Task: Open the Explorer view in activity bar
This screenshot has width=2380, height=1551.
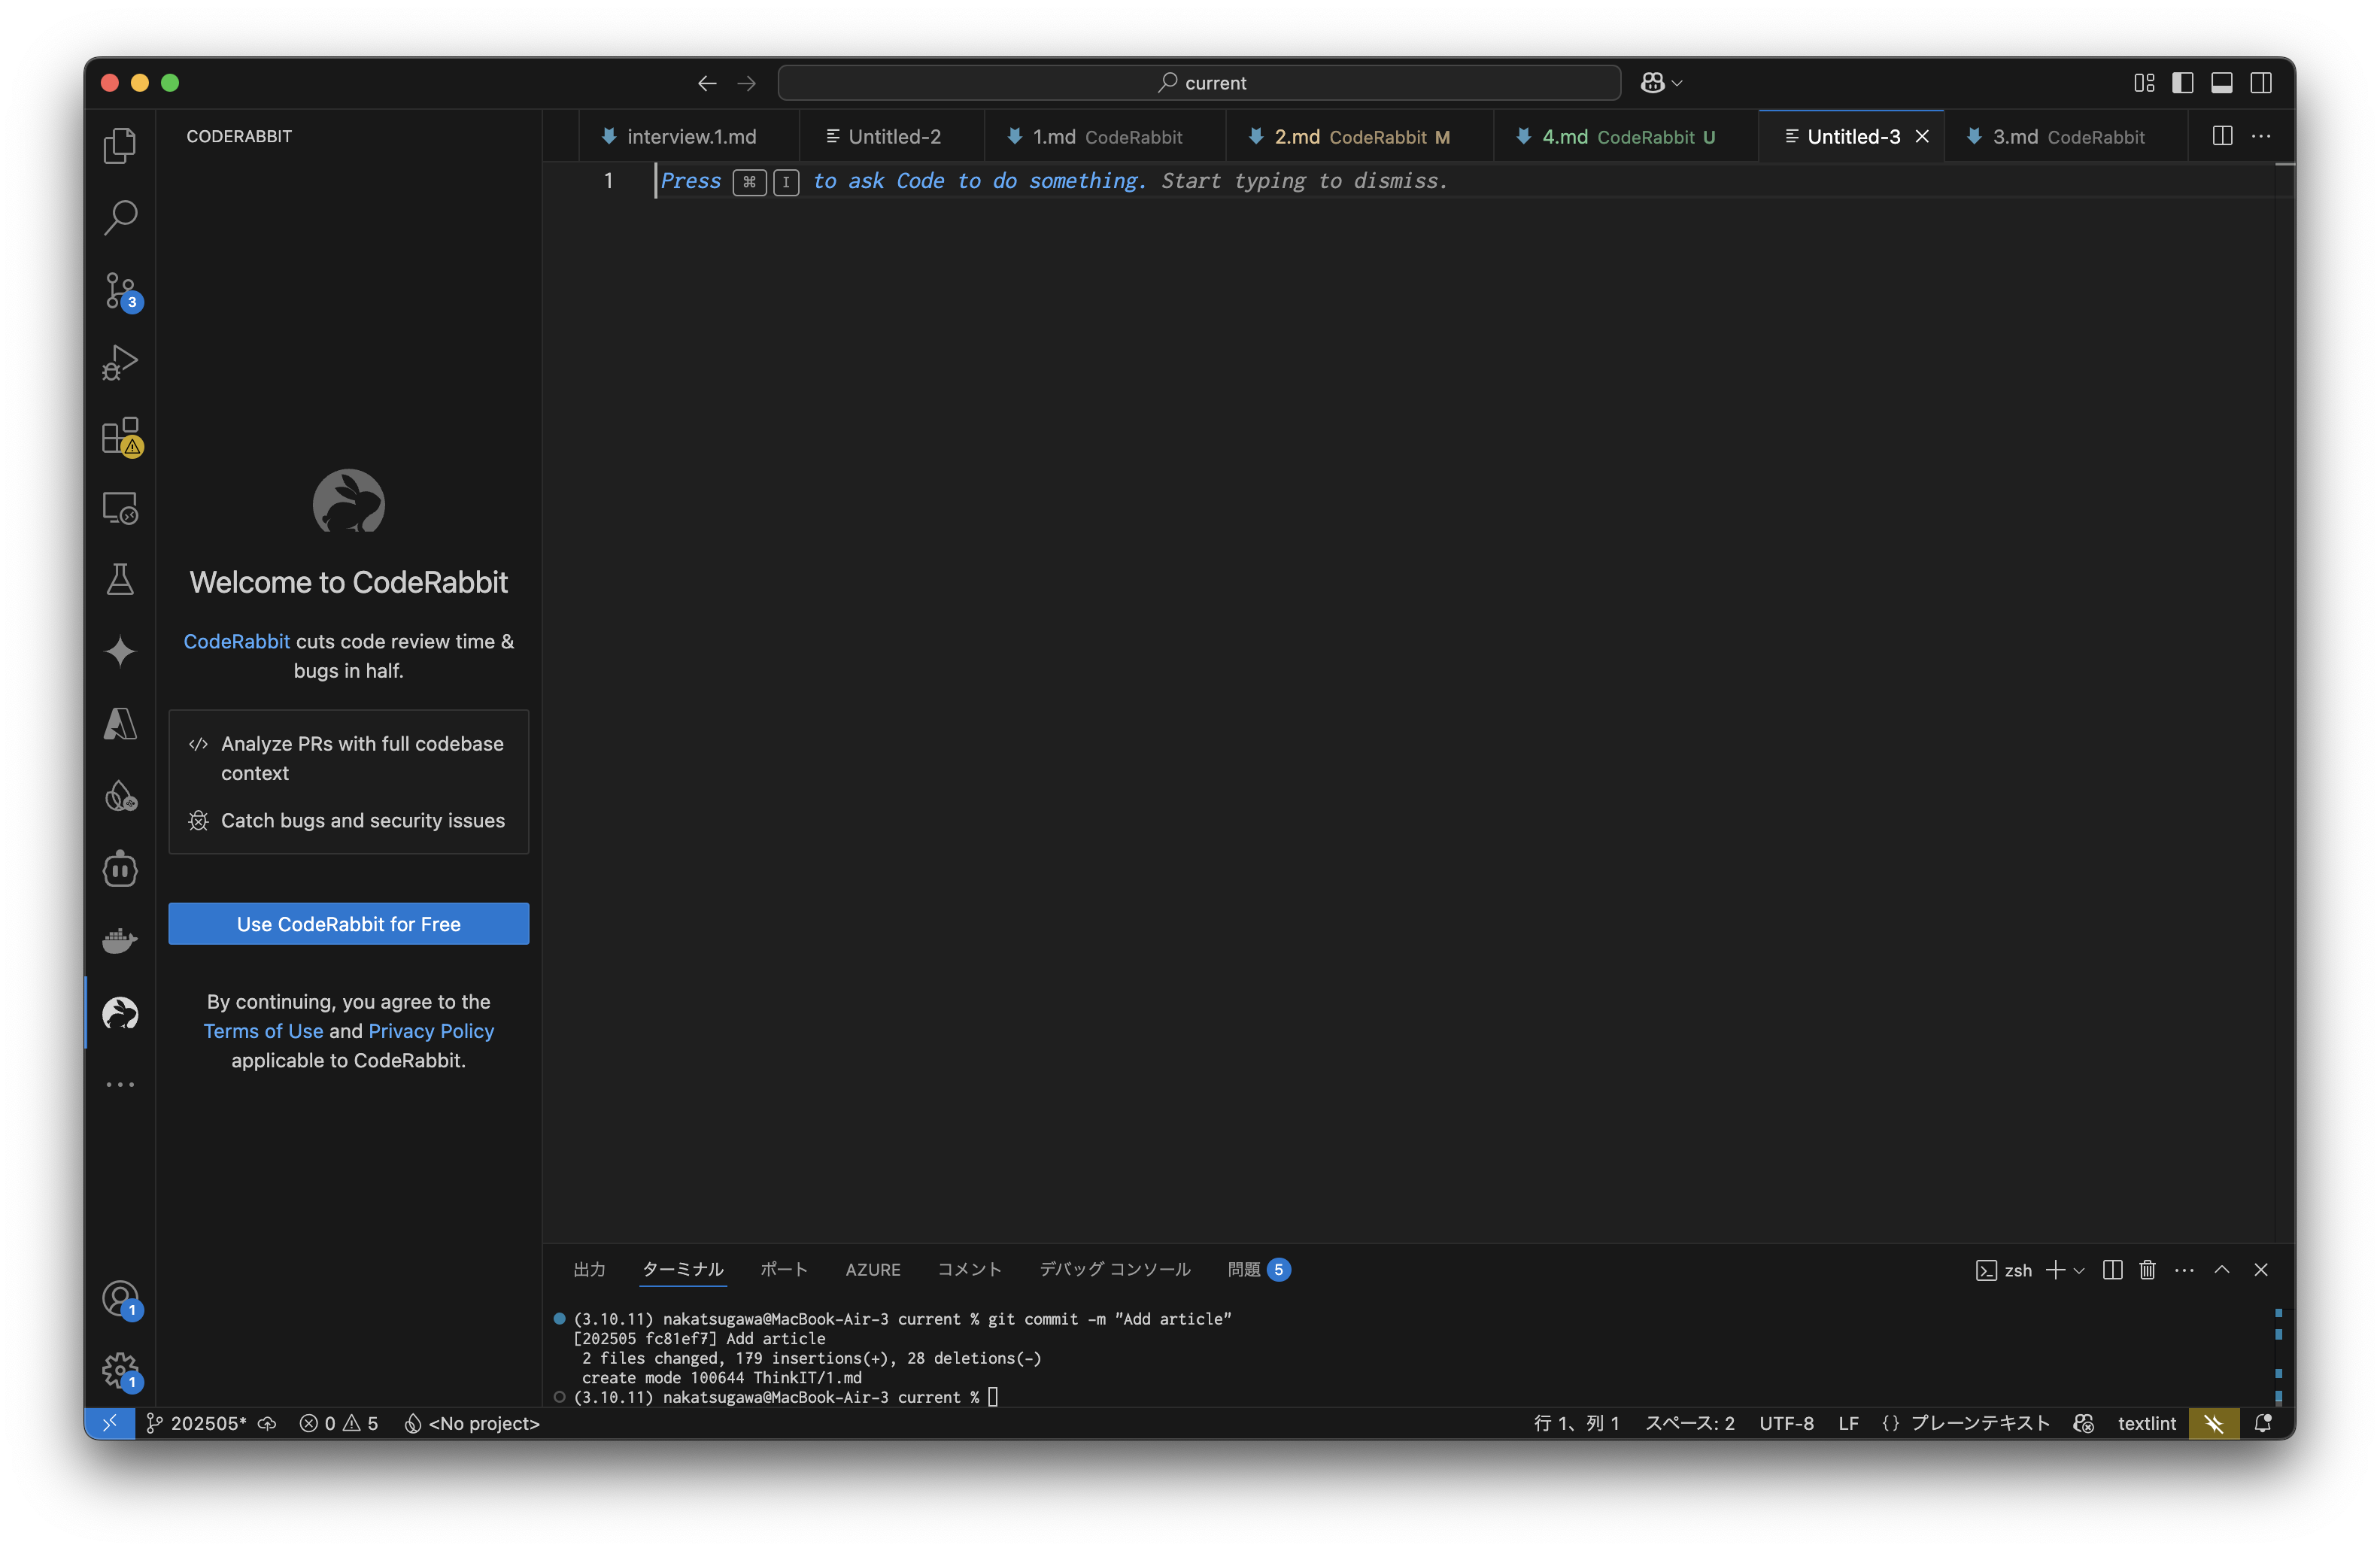Action: point(120,146)
